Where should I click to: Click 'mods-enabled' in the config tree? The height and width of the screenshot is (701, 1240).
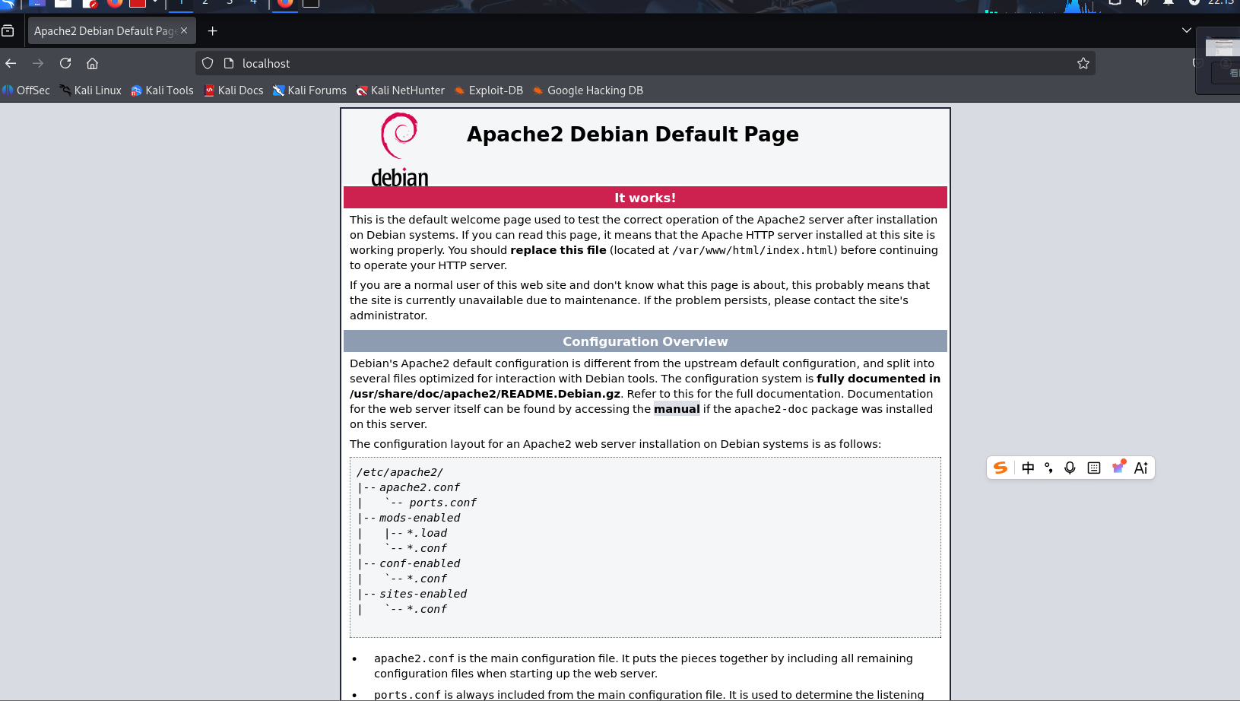tap(420, 518)
